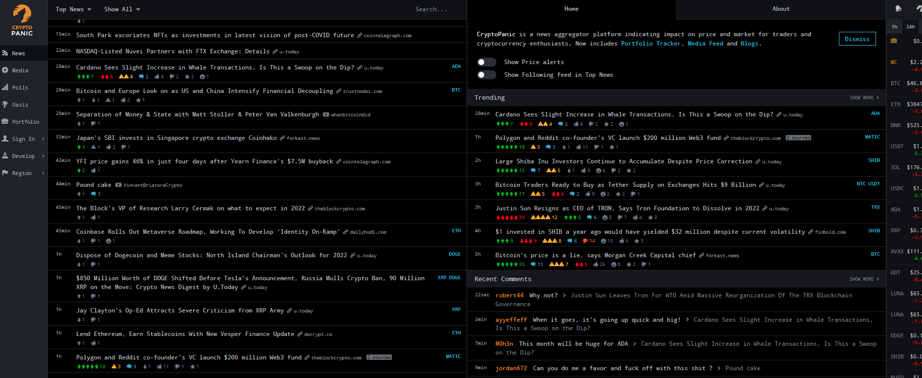Open the Media play icon in sidebar

coord(5,70)
